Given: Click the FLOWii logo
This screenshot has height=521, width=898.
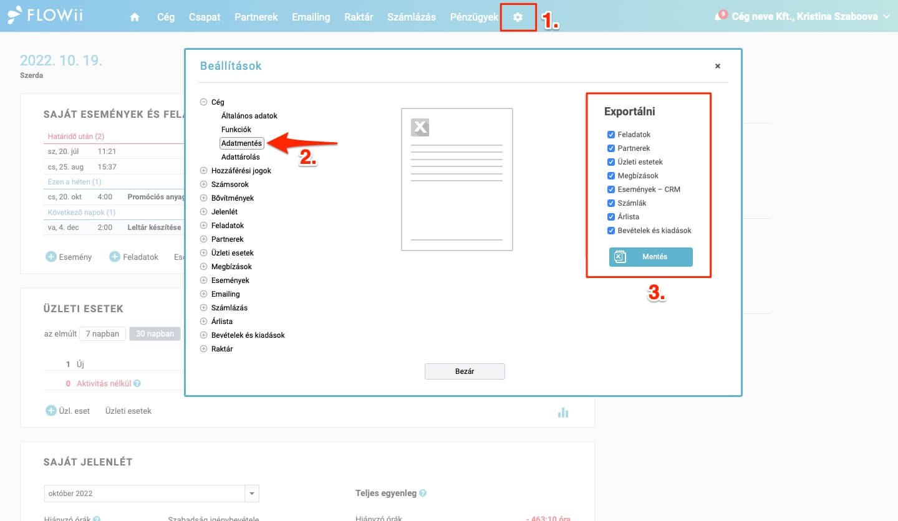Looking at the screenshot, I should (x=45, y=16).
